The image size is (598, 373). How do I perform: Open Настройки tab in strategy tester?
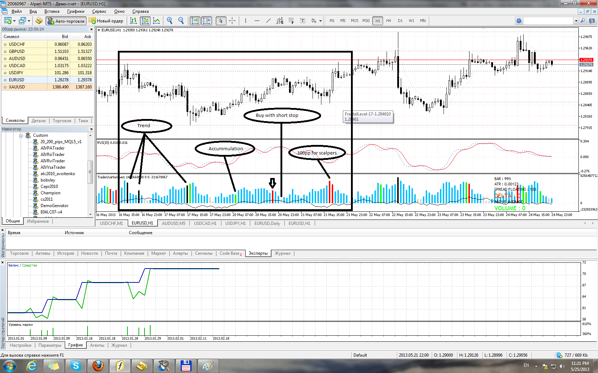pos(21,345)
